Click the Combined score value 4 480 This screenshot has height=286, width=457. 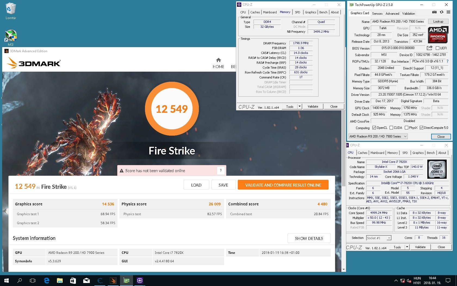322,204
